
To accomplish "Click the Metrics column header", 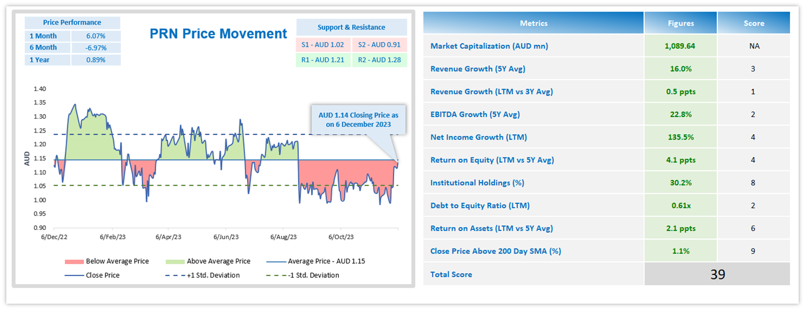I will pos(534,23).
